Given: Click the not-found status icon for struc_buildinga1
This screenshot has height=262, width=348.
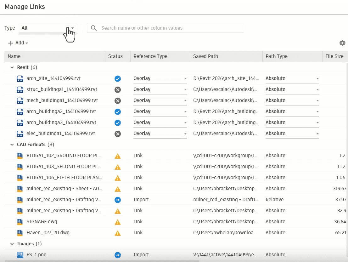Looking at the screenshot, I should click(x=118, y=89).
